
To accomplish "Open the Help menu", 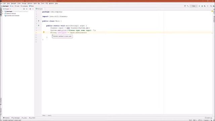I will click(56, 3).
